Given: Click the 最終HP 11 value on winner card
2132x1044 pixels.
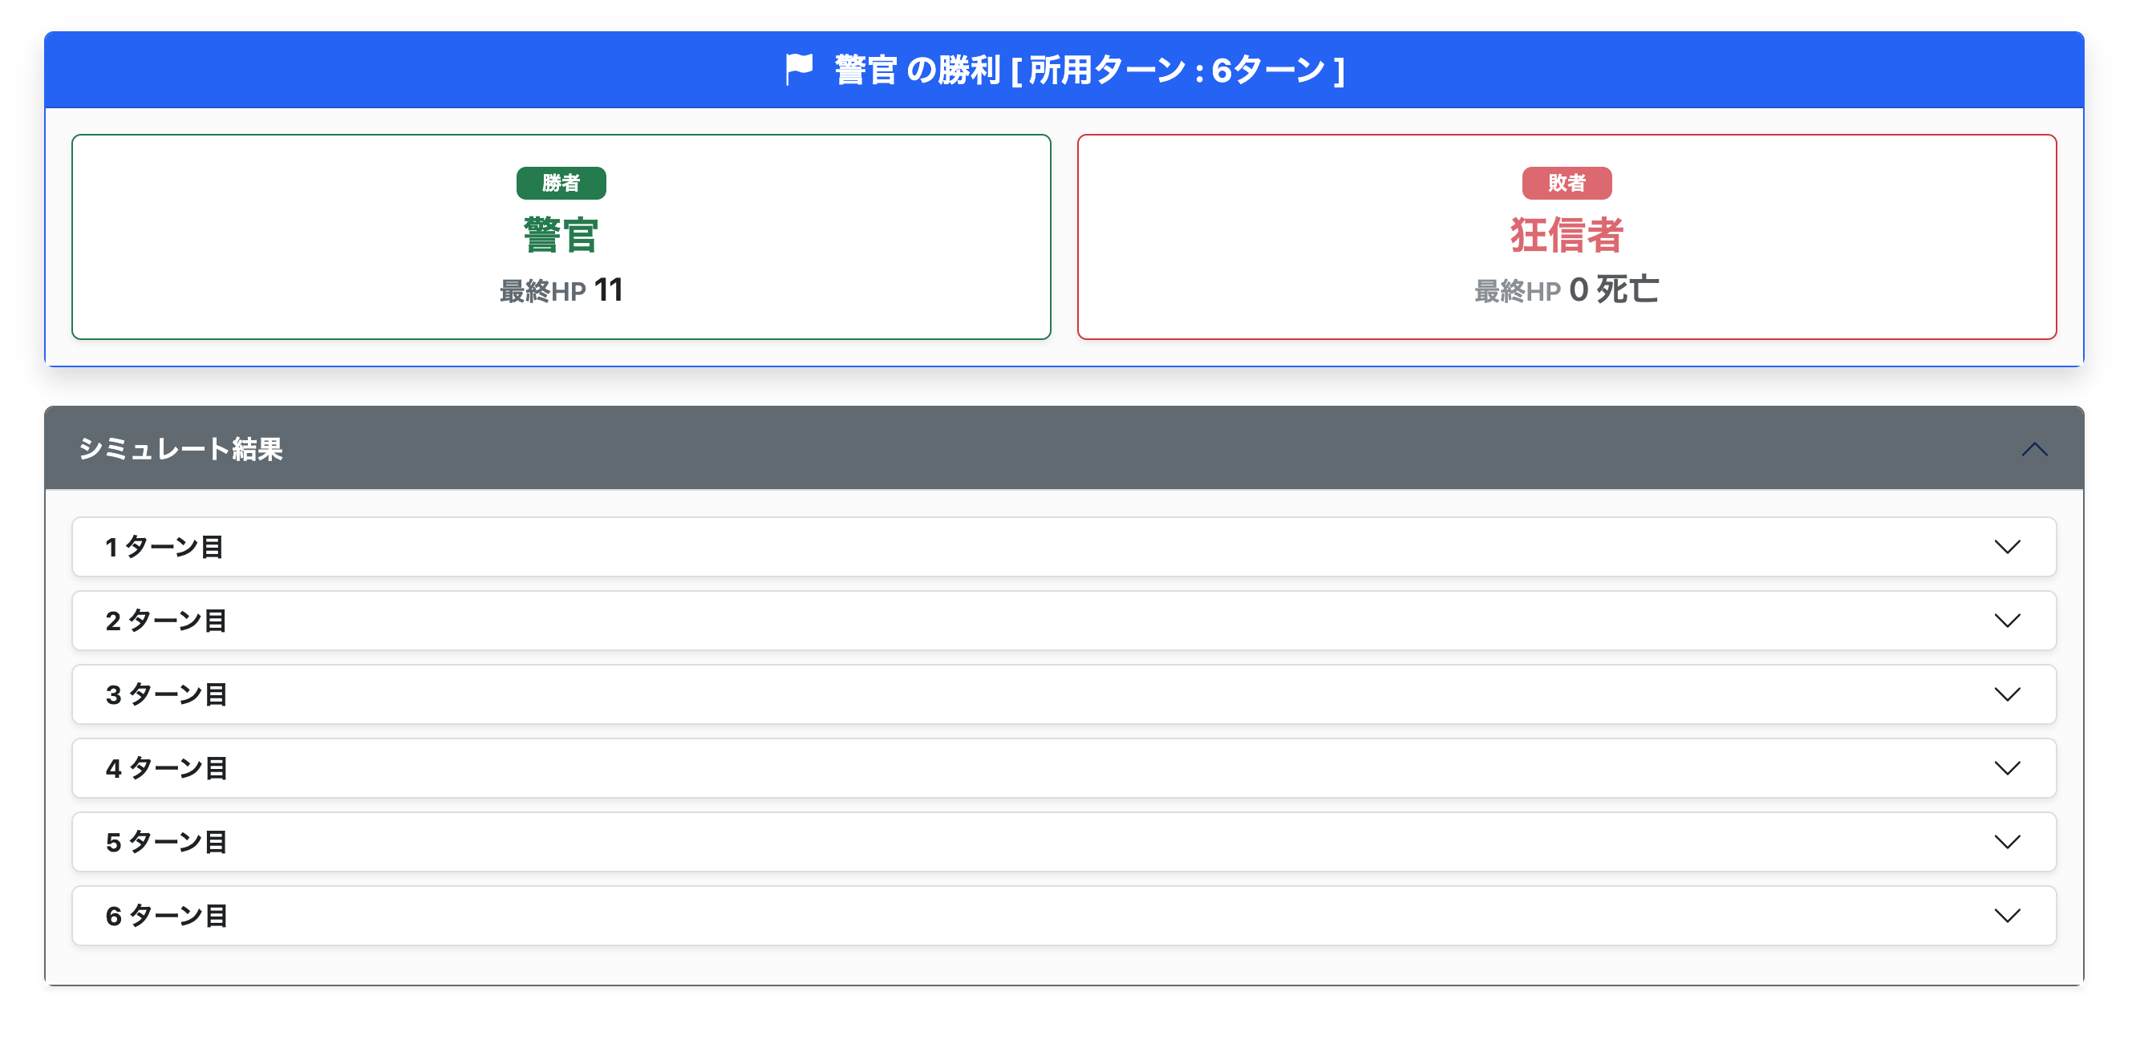Looking at the screenshot, I should (561, 290).
